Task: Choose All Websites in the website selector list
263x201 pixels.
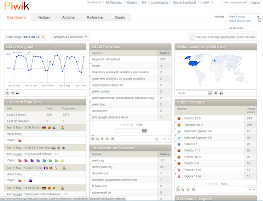Action: (236, 28)
